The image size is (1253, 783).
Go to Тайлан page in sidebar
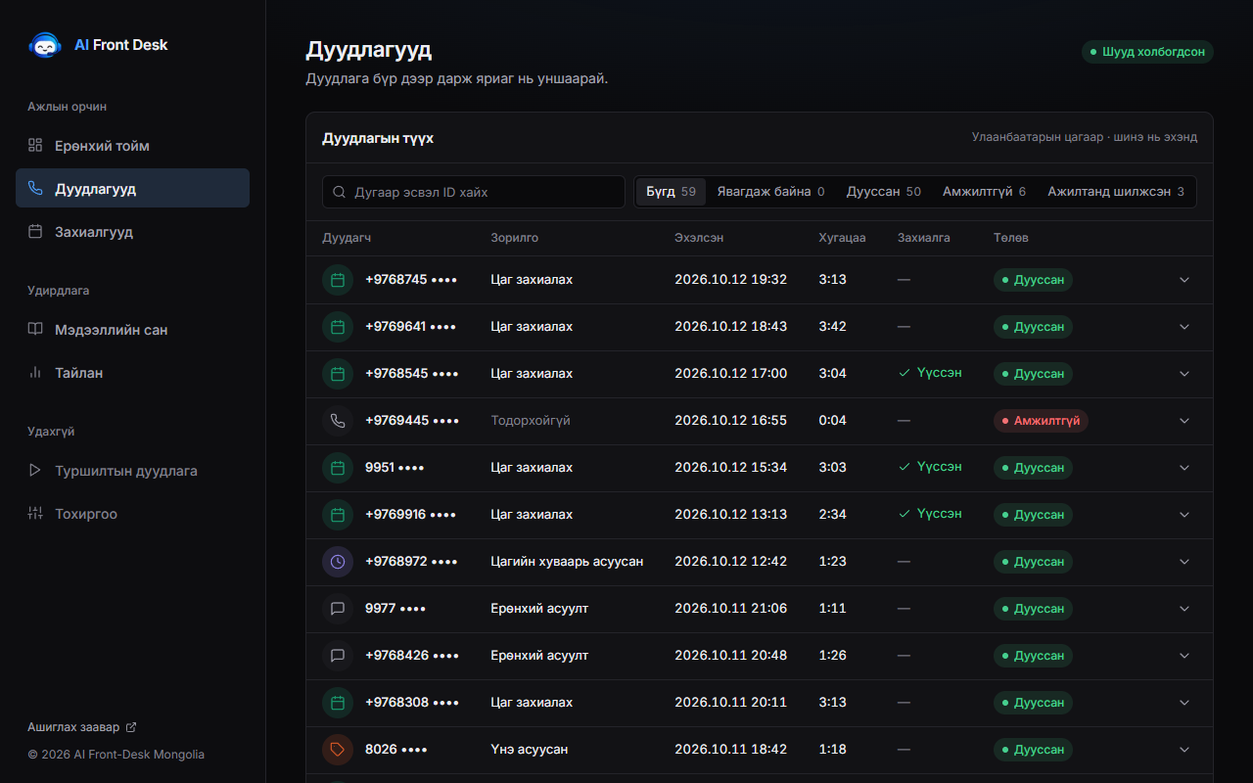(132, 373)
